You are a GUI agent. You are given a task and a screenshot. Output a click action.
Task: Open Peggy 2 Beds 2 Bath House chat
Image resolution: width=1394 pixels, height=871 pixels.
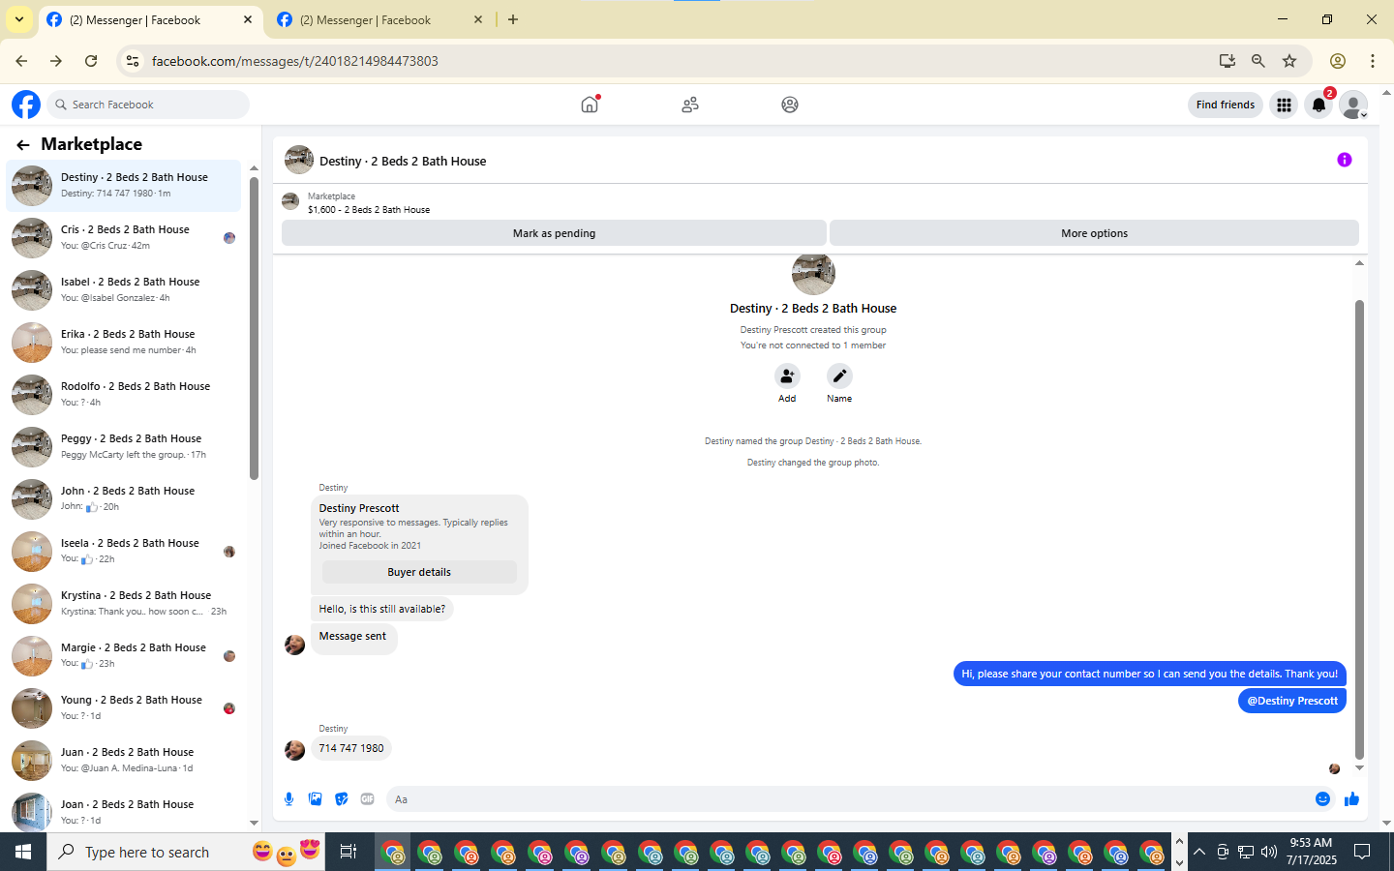point(124,447)
